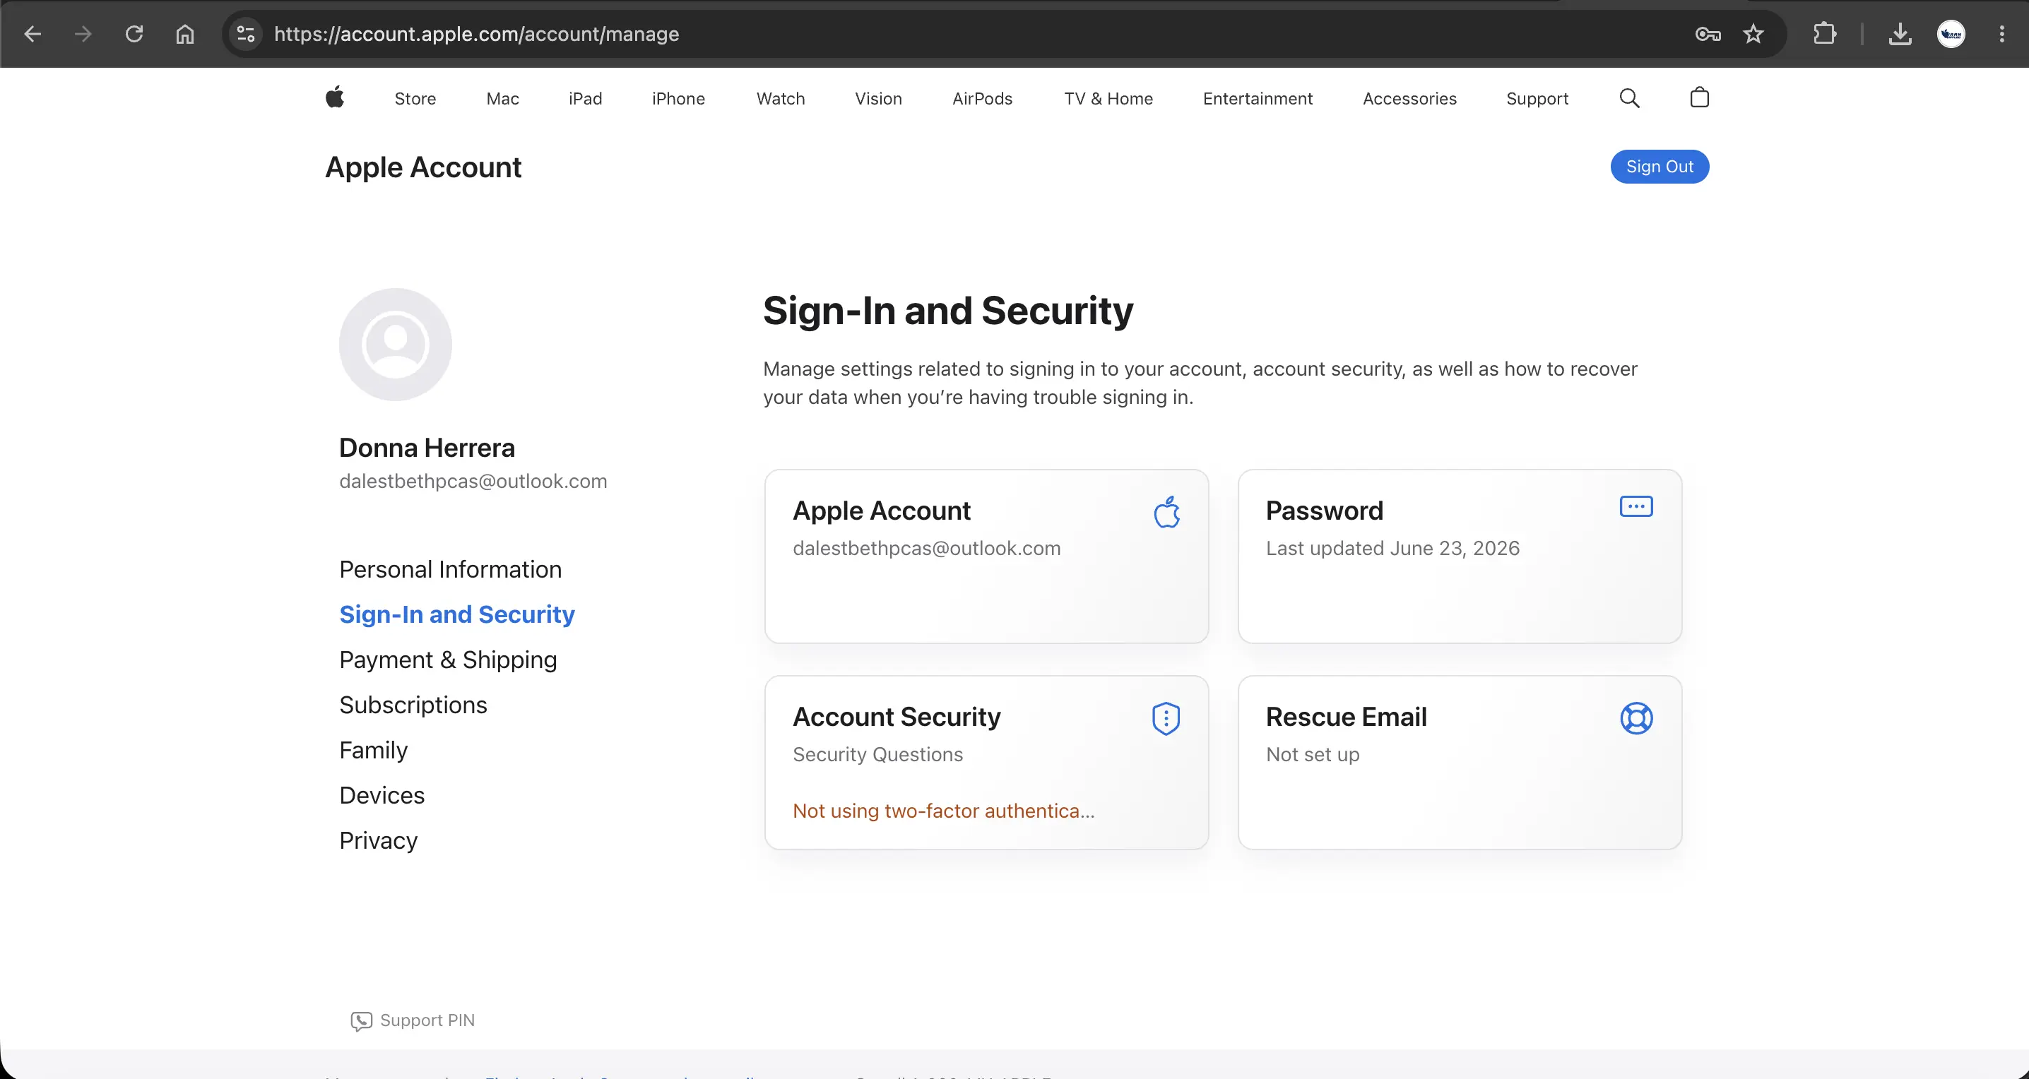The image size is (2029, 1079).
Task: View site information next to the URL
Action: tap(246, 34)
